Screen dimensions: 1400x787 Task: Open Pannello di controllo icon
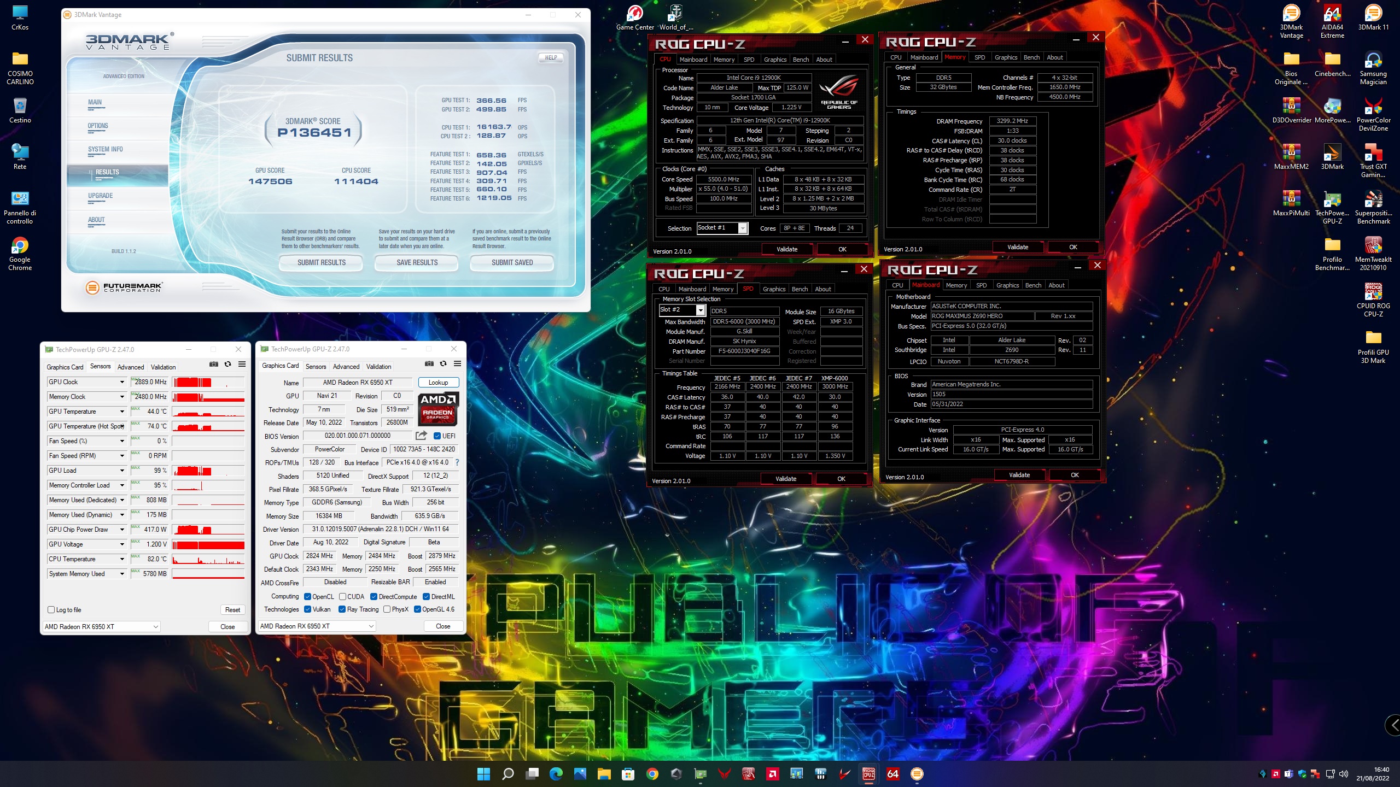click(x=20, y=207)
